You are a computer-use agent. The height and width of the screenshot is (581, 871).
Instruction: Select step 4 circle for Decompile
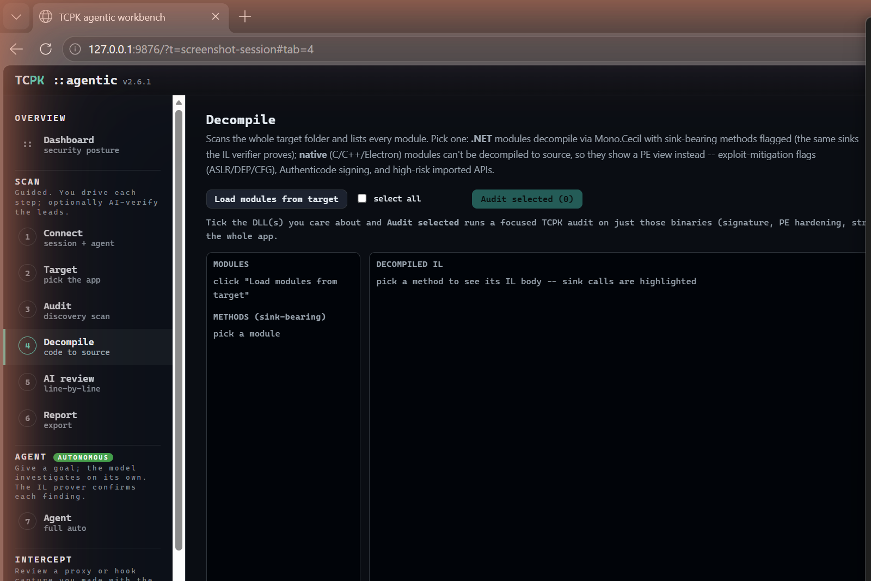pyautogui.click(x=27, y=346)
